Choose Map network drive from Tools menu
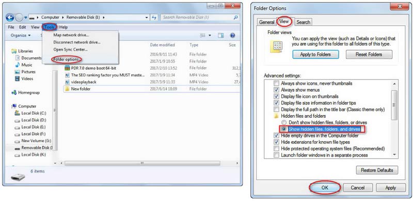This screenshot has height=201, width=413. 71,35
